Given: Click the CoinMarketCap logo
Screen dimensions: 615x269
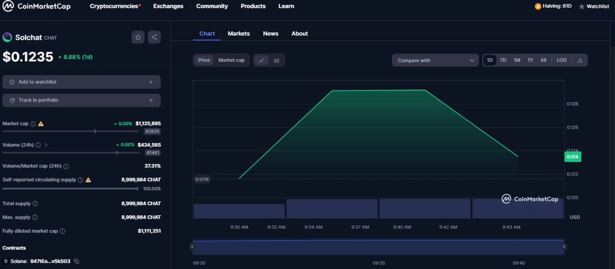Looking at the screenshot, I should click(36, 7).
